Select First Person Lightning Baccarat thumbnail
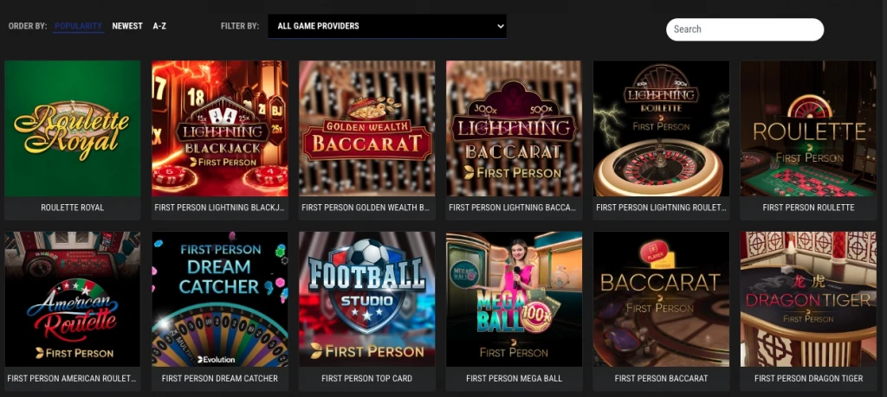Screen dimensions: 887x397 click(x=515, y=128)
